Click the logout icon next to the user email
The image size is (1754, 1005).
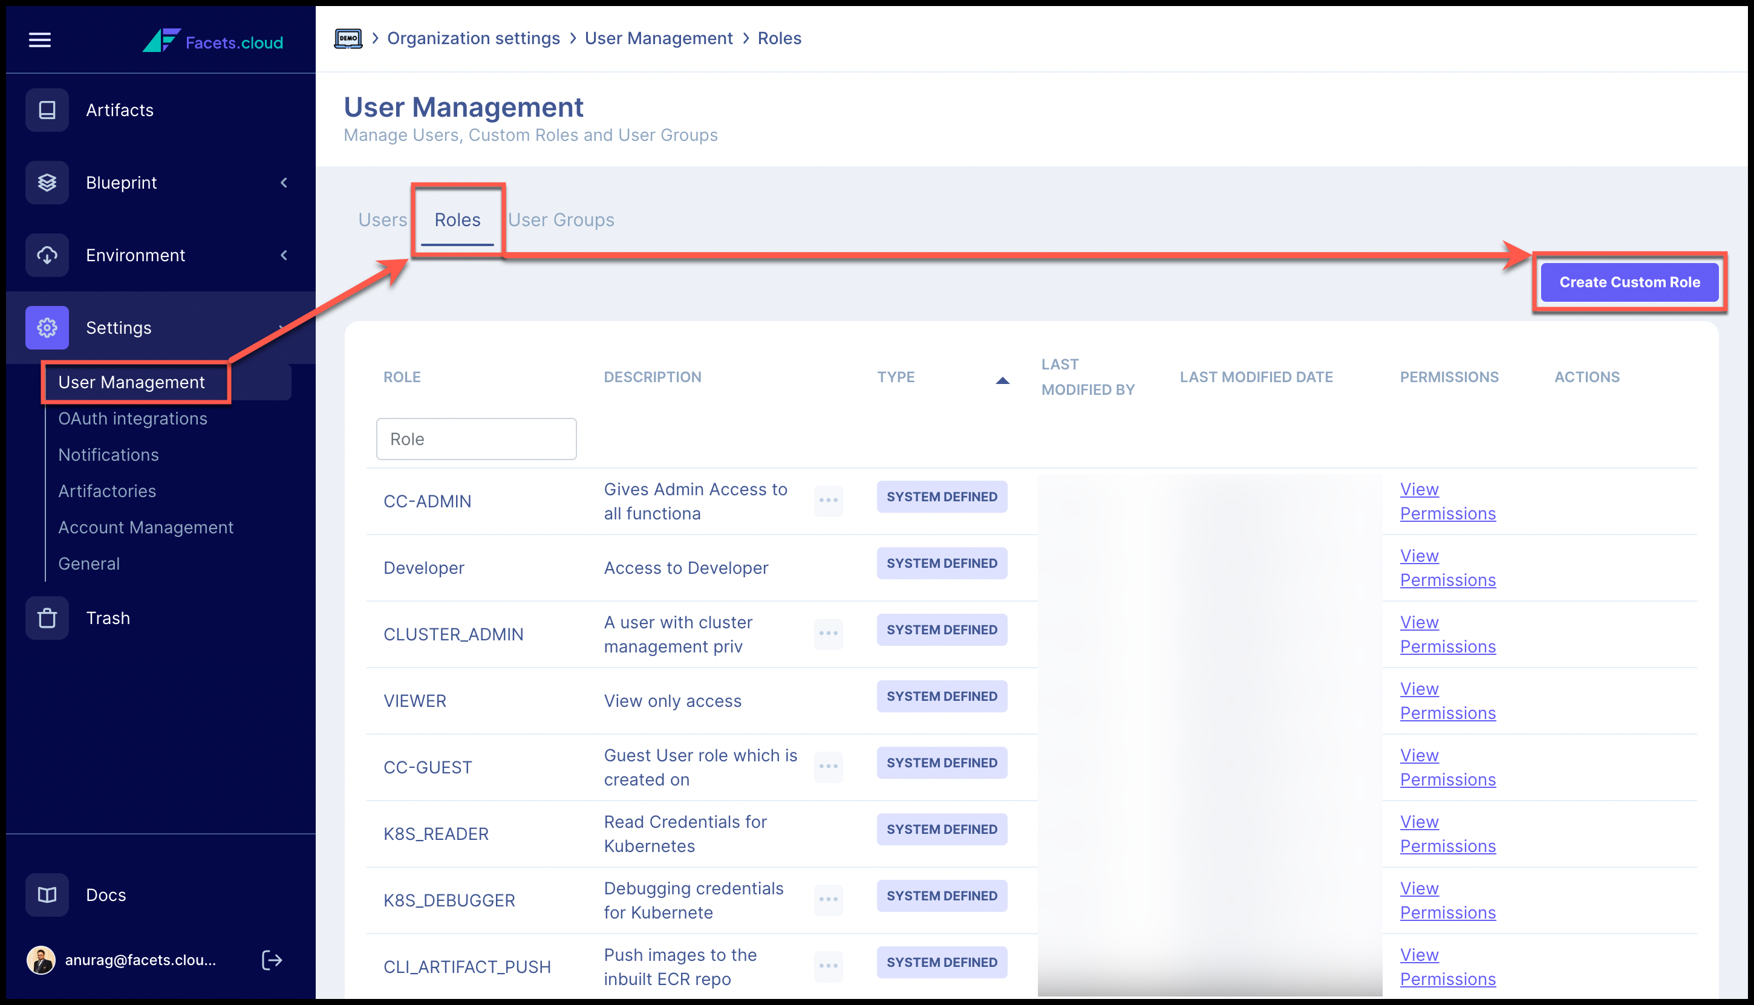coord(272,960)
